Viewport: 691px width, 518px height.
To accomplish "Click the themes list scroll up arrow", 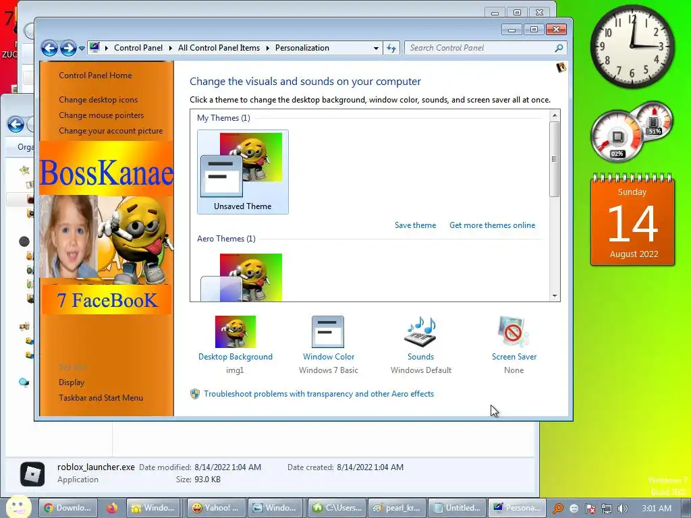I will click(x=555, y=115).
